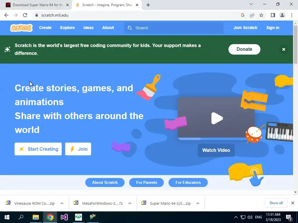Open File Explorer from taskbar

(x=36, y=217)
